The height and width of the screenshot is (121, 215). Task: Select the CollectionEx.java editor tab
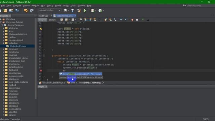[64, 16]
